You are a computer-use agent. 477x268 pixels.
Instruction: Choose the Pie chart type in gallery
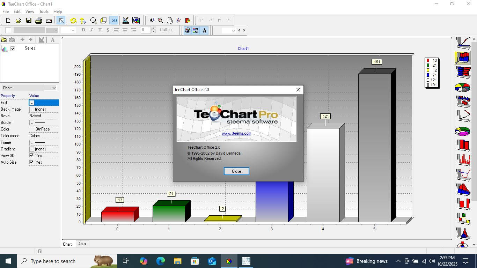tap(462, 87)
